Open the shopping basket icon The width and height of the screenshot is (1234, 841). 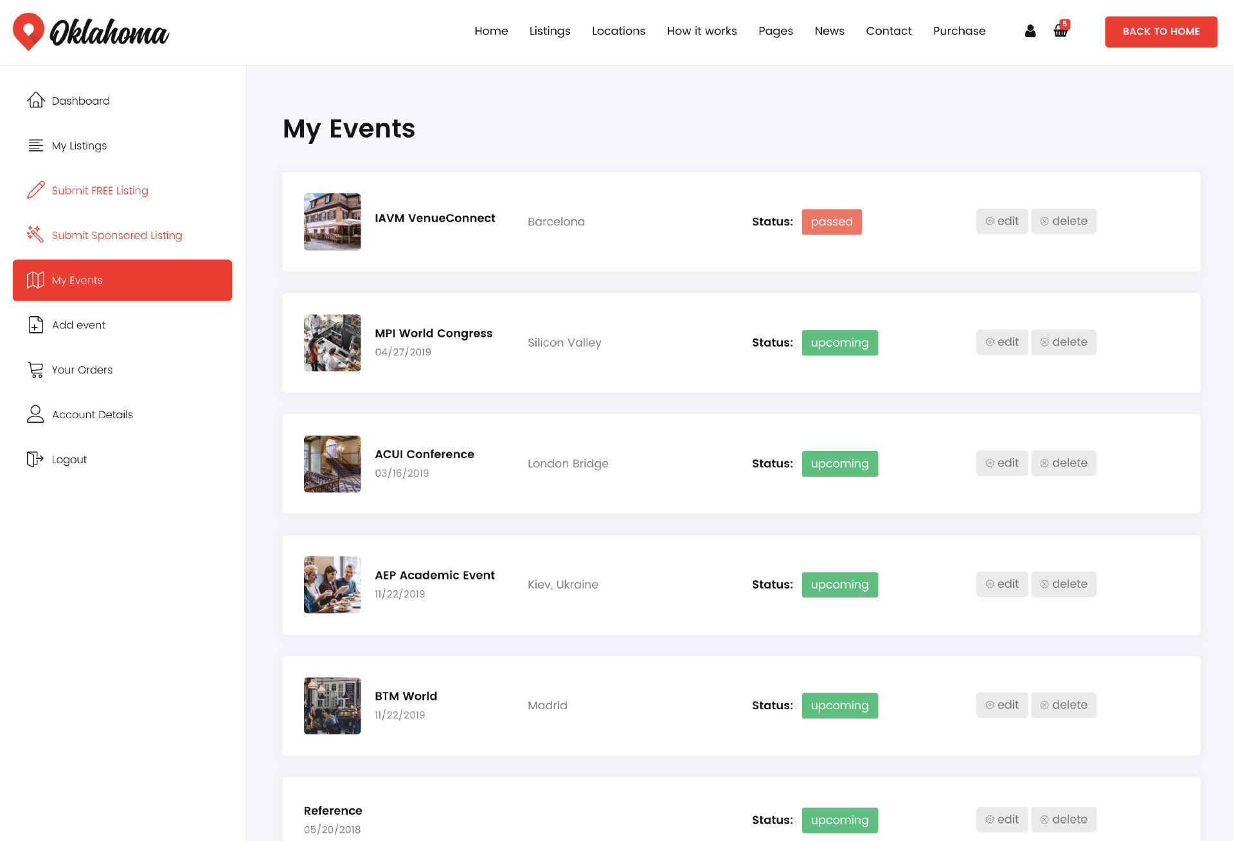1060,30
